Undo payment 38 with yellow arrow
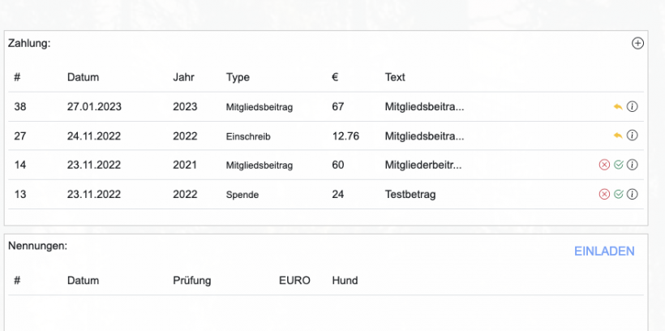The height and width of the screenshot is (331, 665). (x=618, y=106)
